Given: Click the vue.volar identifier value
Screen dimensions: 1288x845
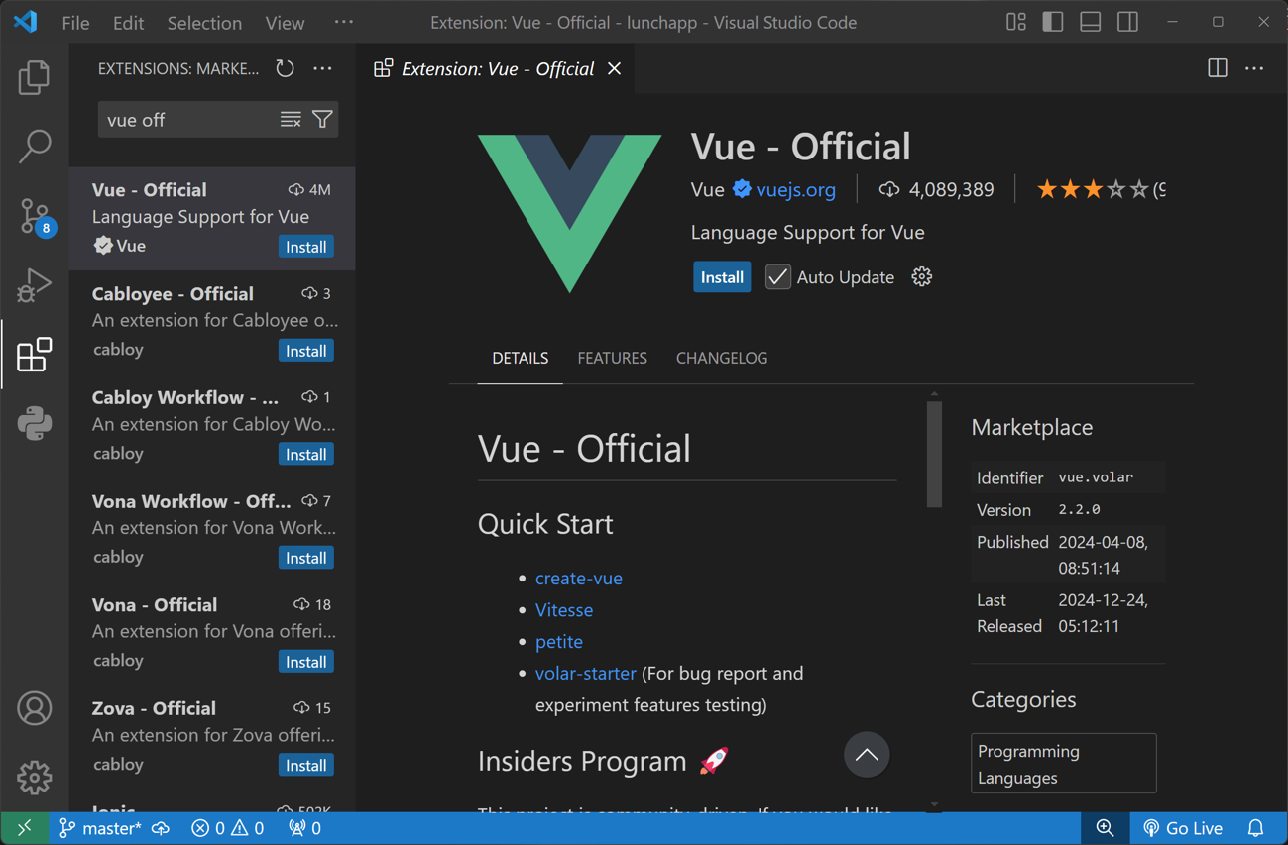Looking at the screenshot, I should (1096, 477).
